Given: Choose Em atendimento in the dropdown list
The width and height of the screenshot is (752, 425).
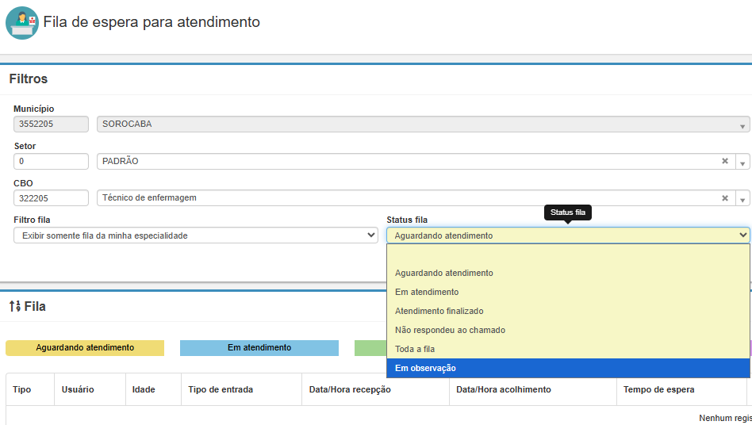Looking at the screenshot, I should click(426, 292).
